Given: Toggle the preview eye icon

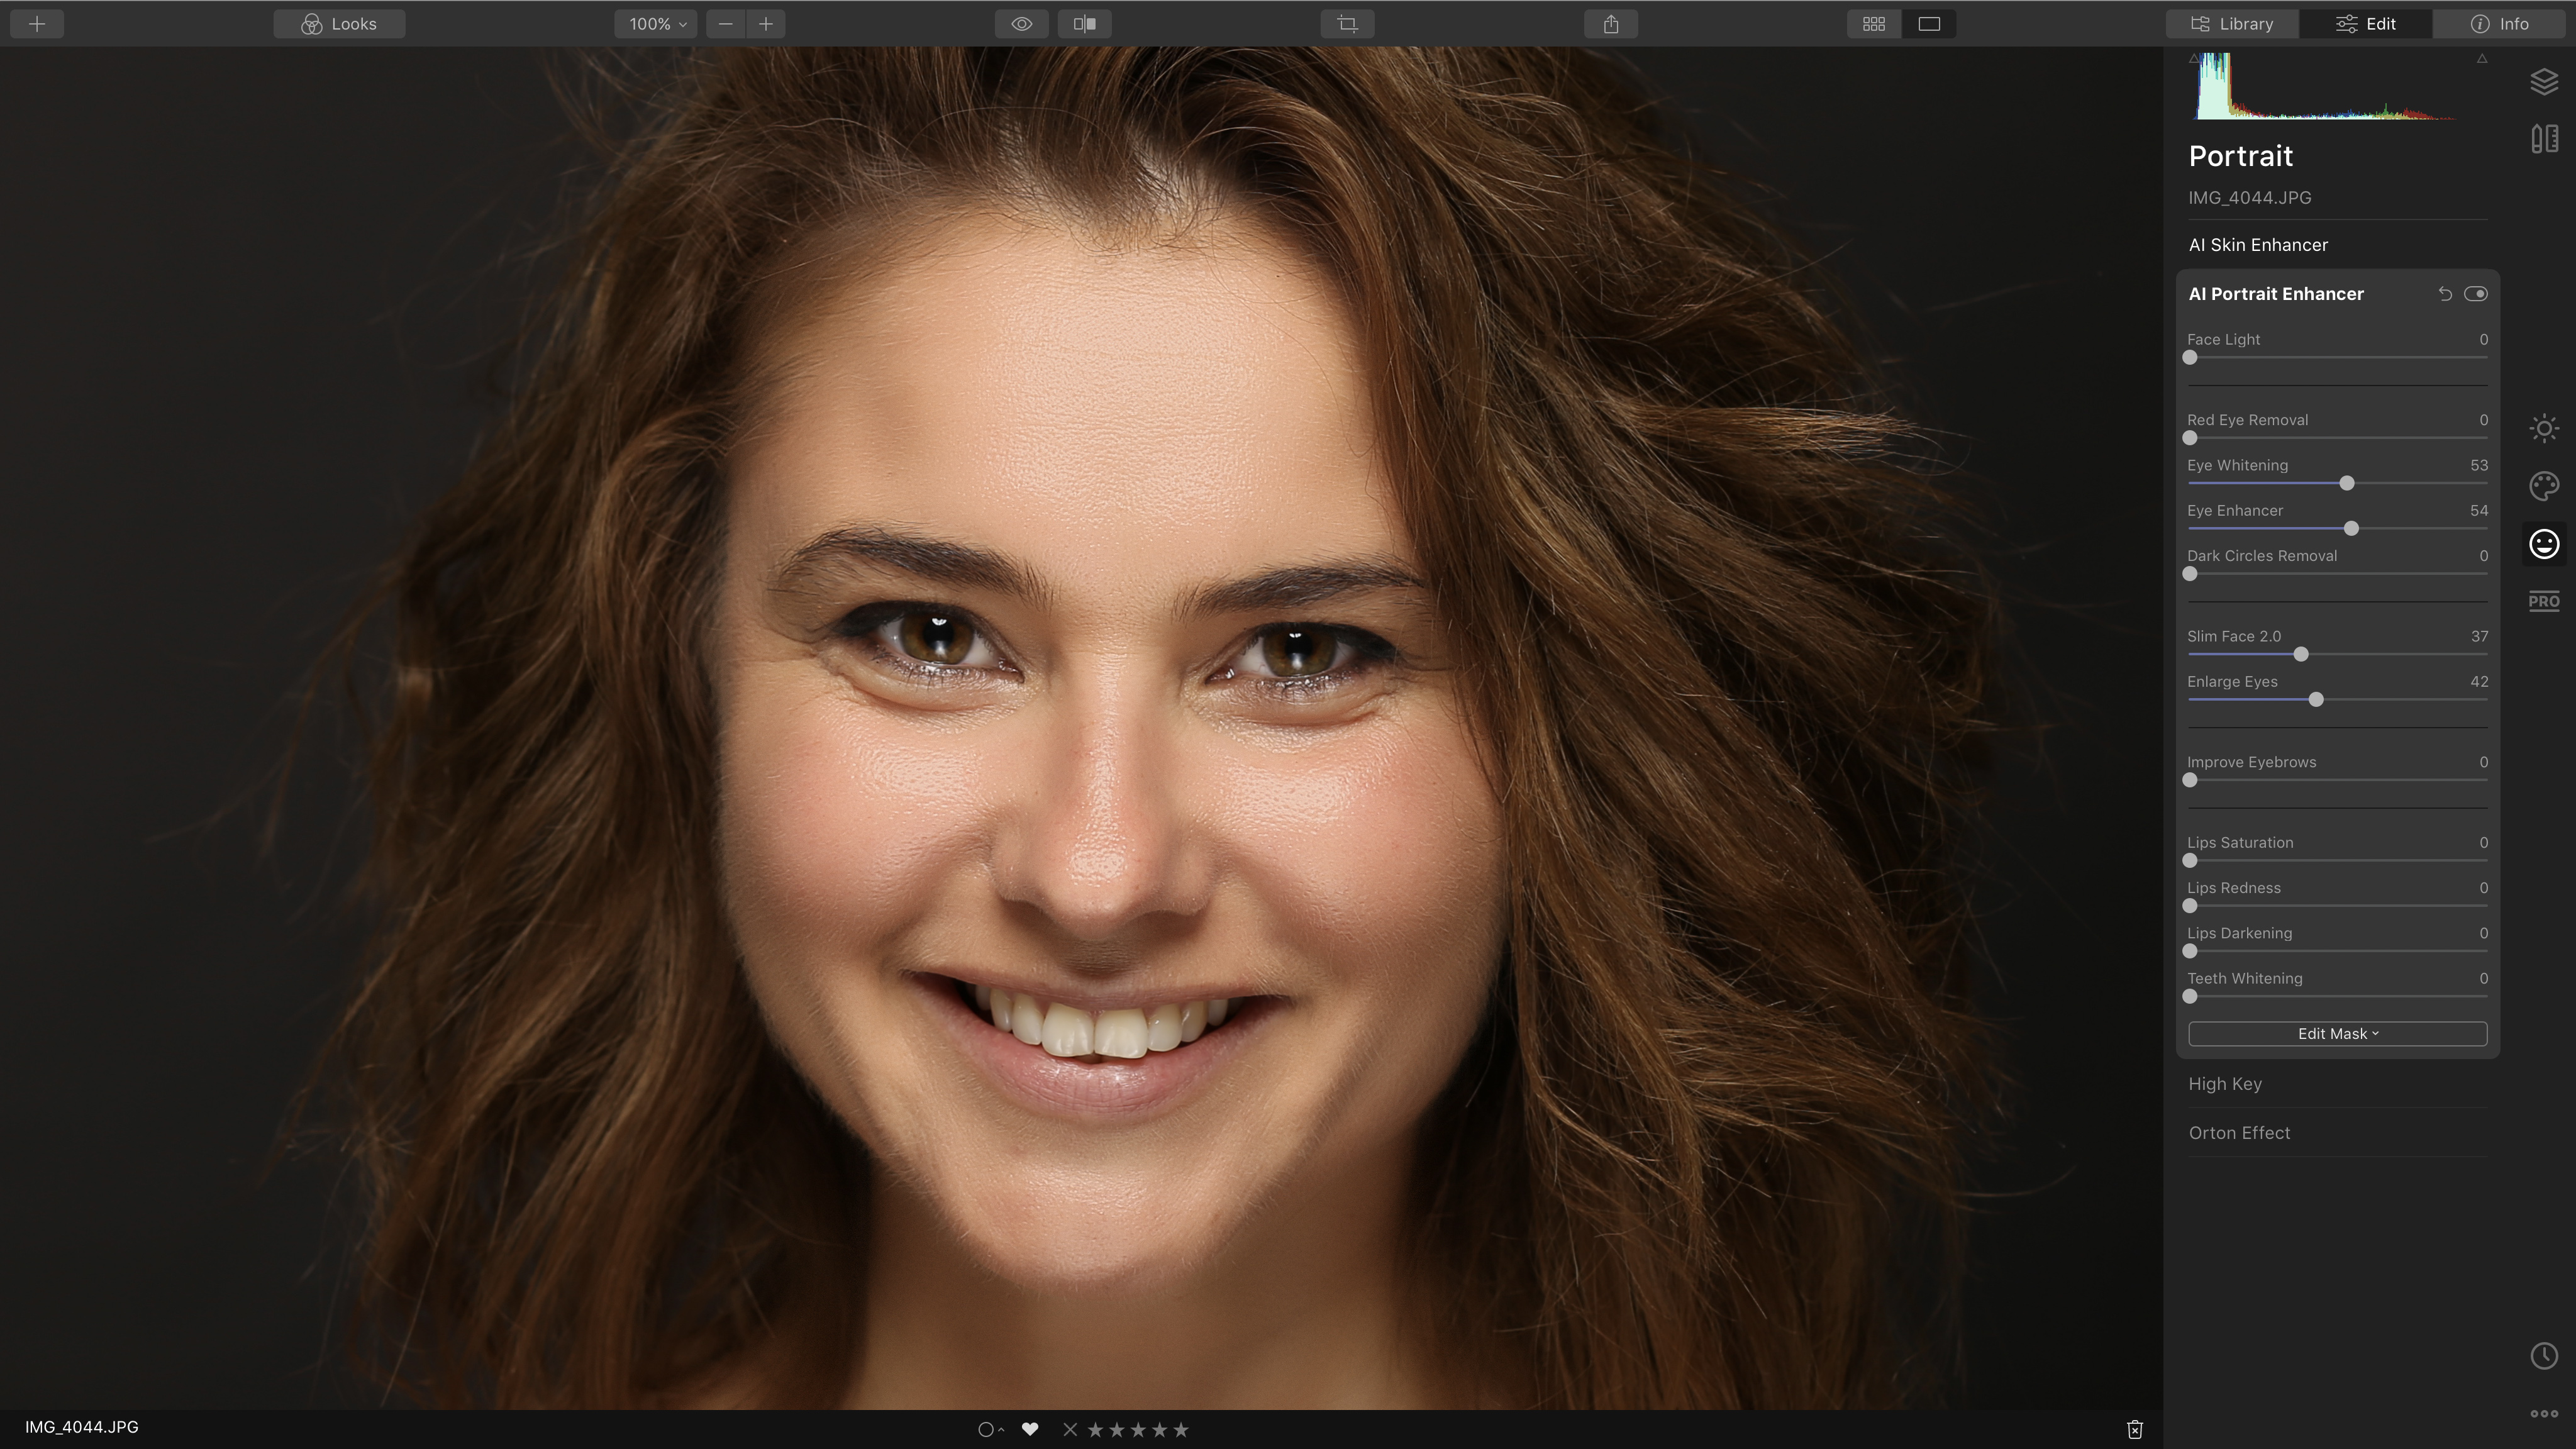Looking at the screenshot, I should [x=1021, y=24].
